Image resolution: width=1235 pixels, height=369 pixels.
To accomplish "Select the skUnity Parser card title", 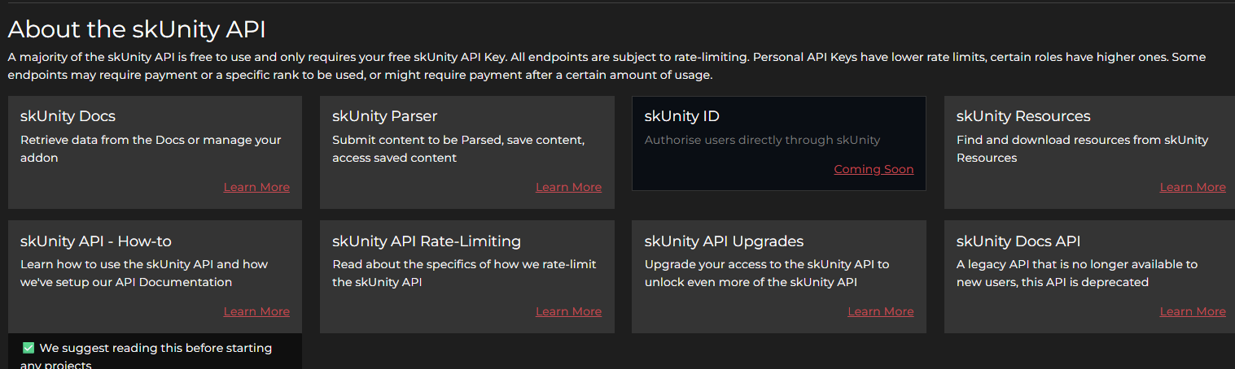I will [x=384, y=116].
